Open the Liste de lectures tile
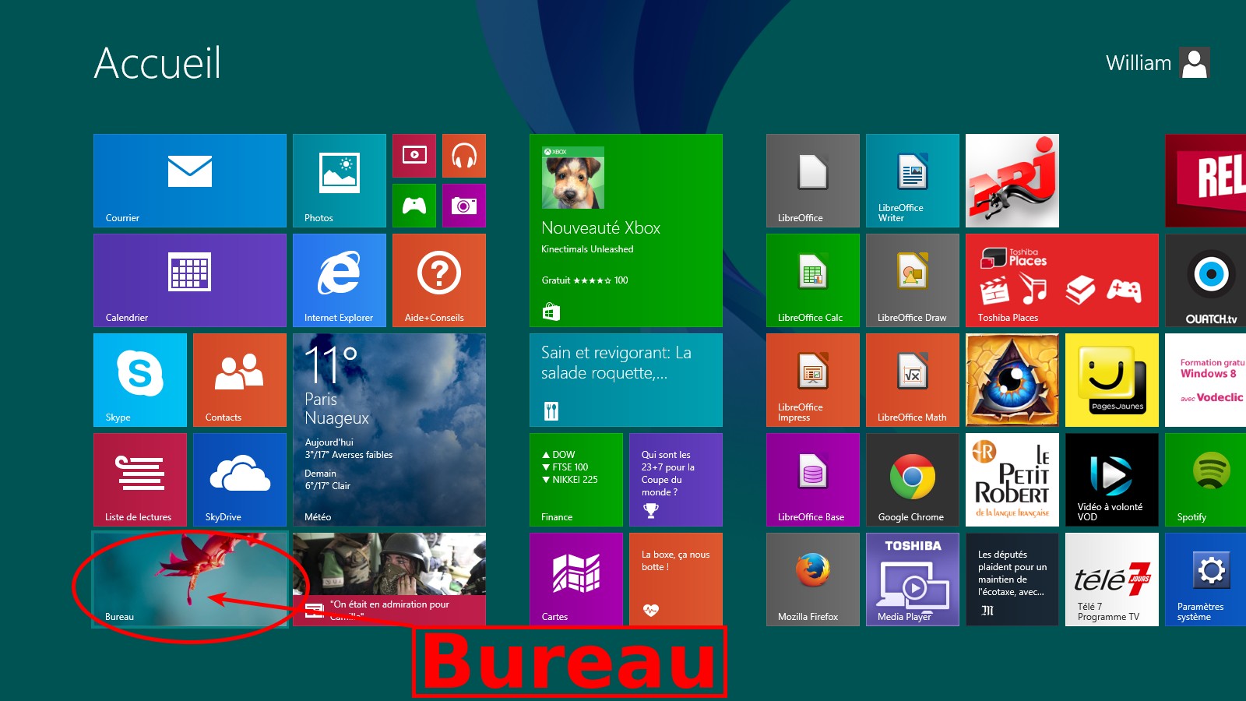The image size is (1246, 701). tap(140, 480)
